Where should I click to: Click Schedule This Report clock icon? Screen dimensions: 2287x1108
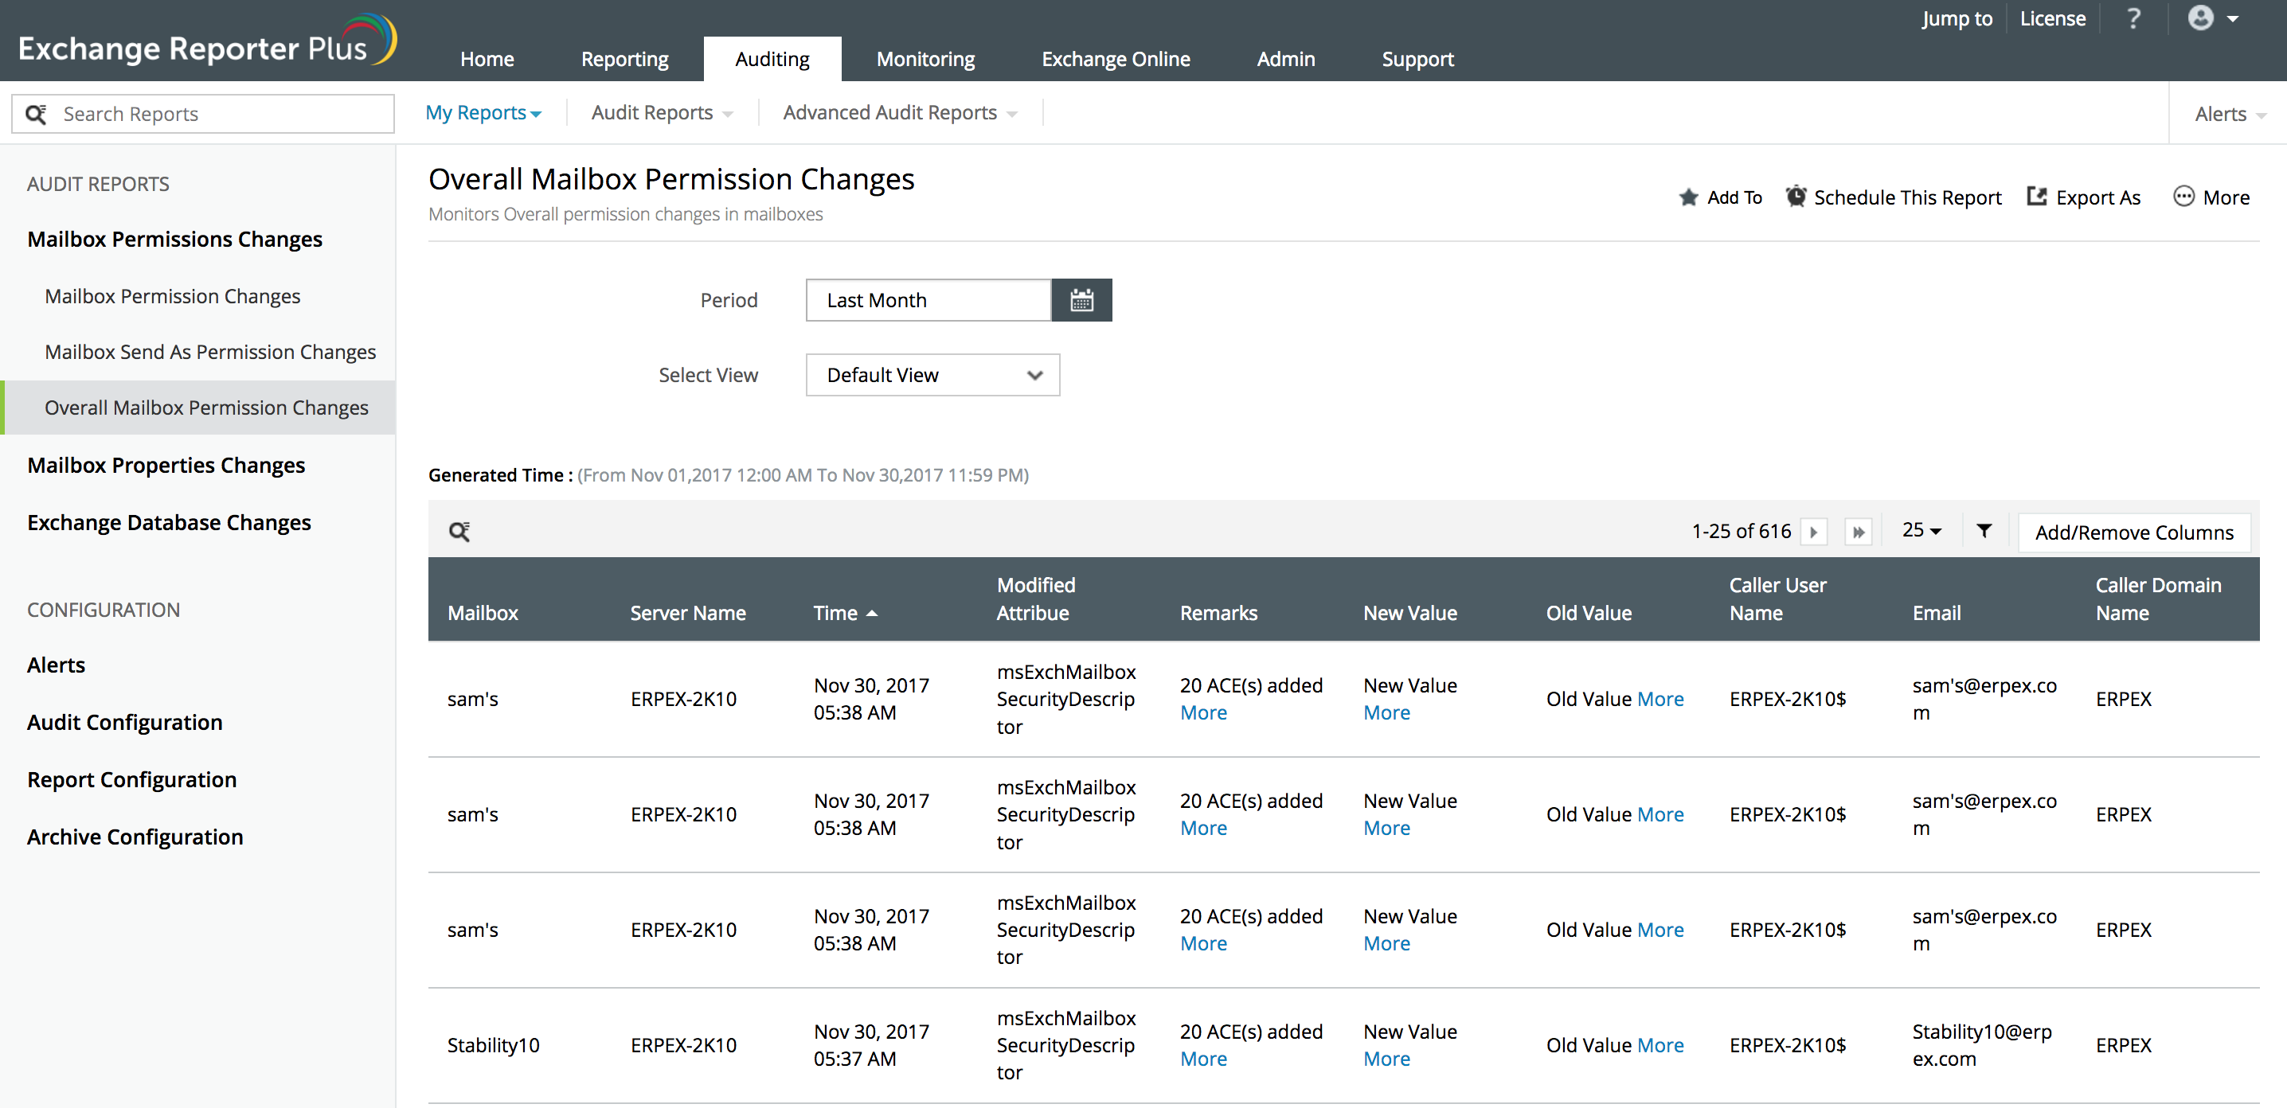(1795, 196)
